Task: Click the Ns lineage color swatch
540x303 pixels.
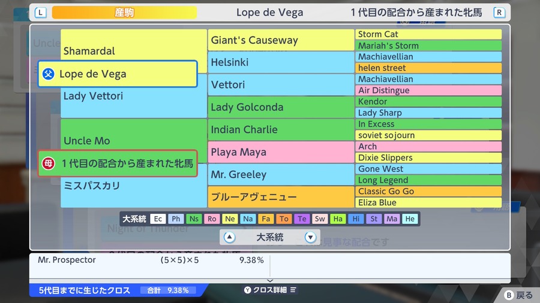Action: tap(194, 219)
